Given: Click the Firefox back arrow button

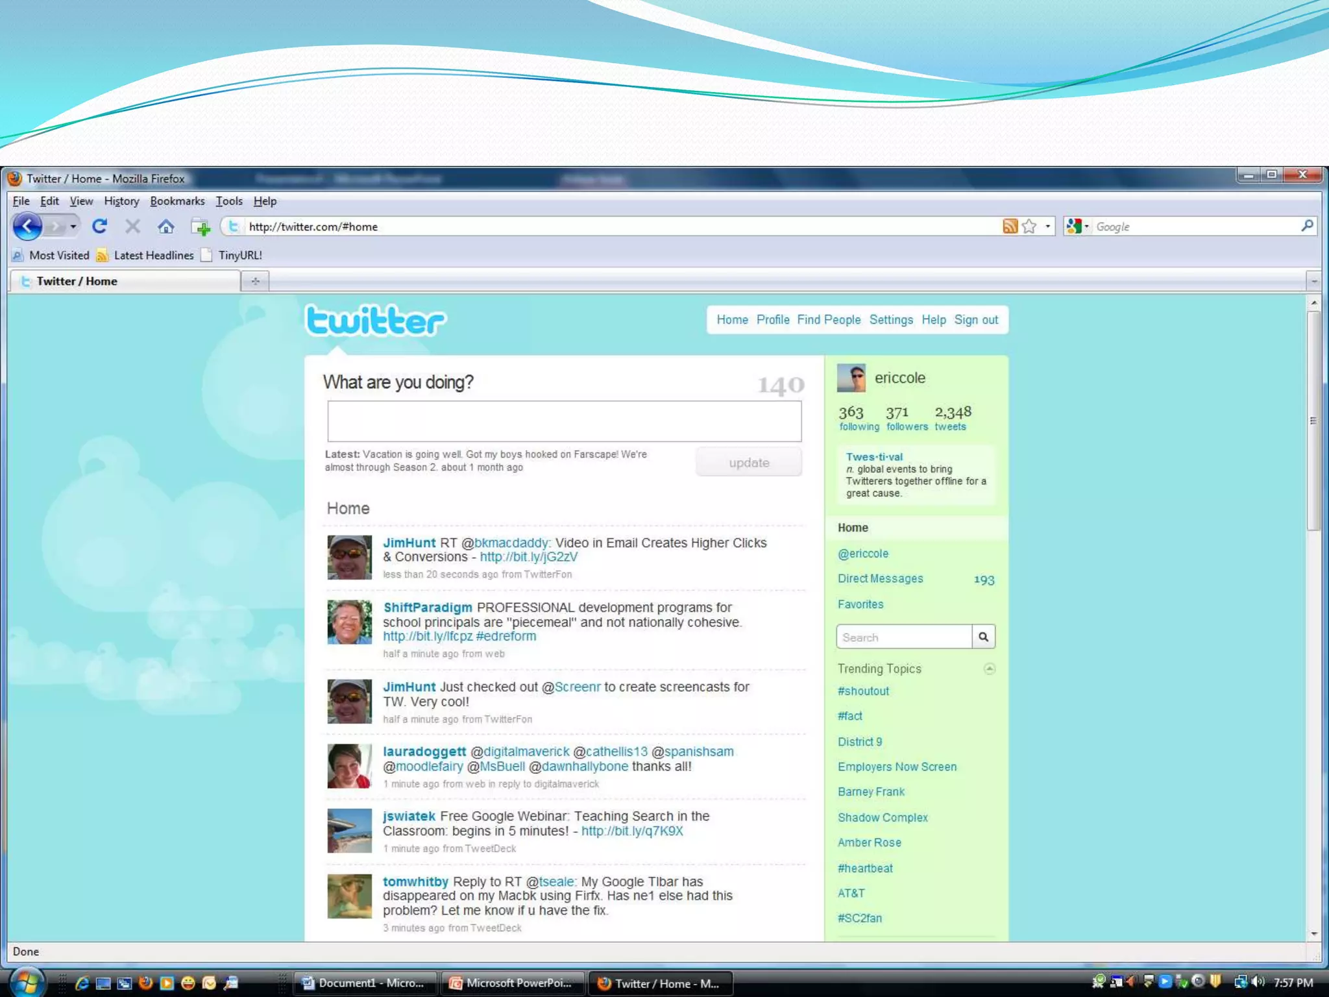Looking at the screenshot, I should [27, 227].
